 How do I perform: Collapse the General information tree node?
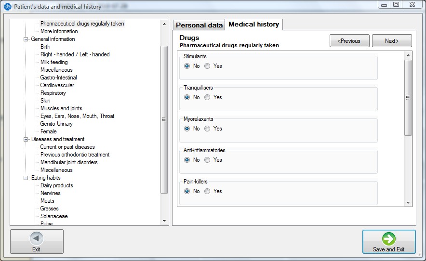[x=26, y=39]
